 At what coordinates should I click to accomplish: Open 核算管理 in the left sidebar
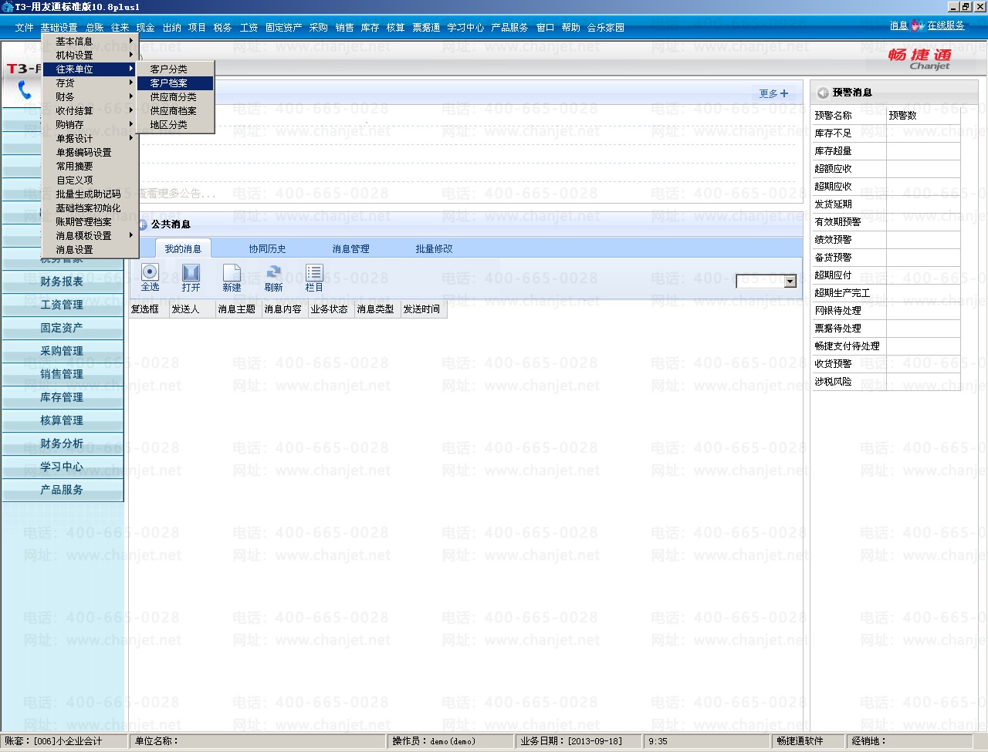click(x=62, y=420)
